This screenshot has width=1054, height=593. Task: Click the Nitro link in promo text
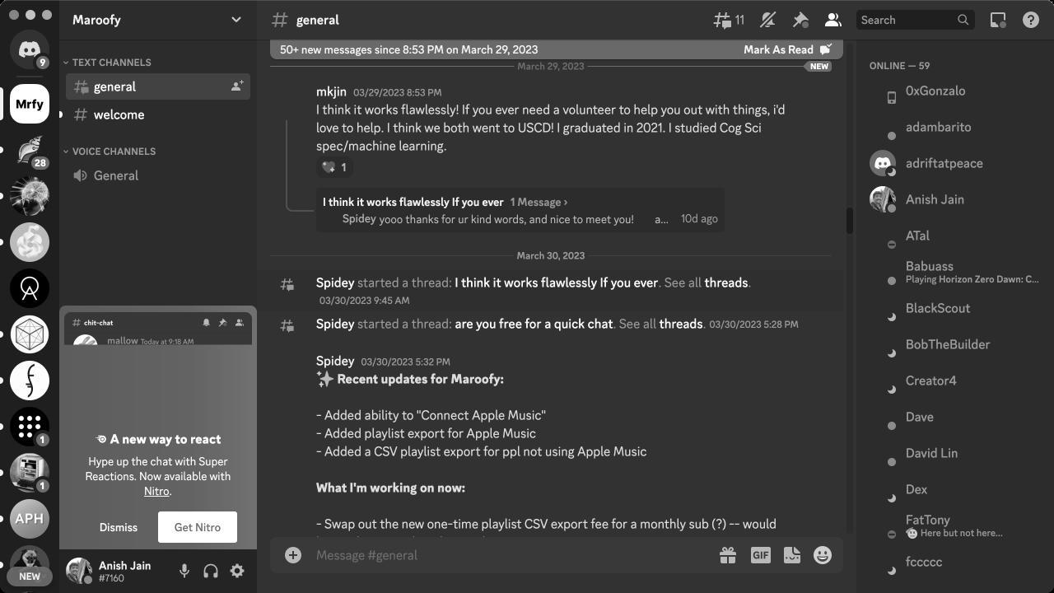point(156,491)
